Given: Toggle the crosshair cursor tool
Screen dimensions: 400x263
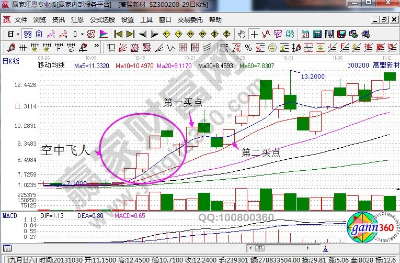Looking at the screenshot, I should (254, 34).
